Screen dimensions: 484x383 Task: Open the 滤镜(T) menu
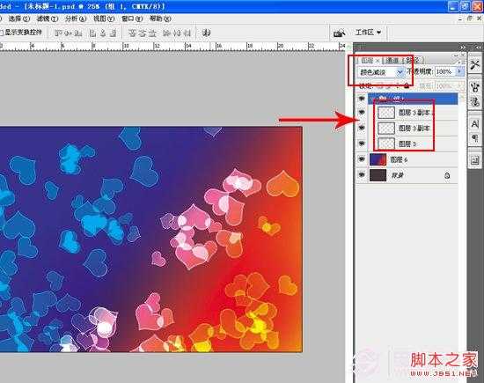48,18
